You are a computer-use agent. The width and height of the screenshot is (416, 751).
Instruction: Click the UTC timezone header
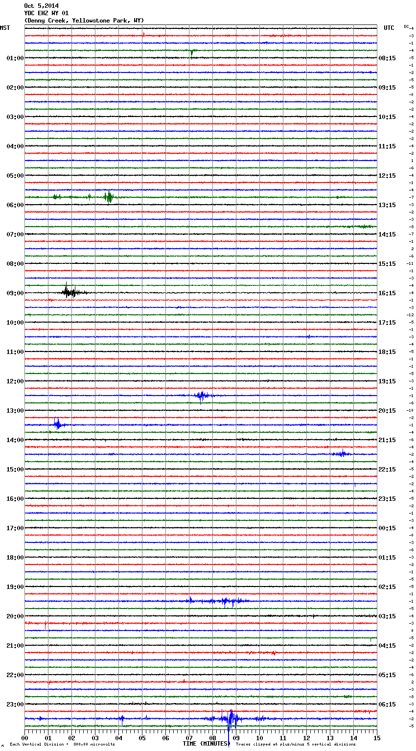tap(389, 28)
